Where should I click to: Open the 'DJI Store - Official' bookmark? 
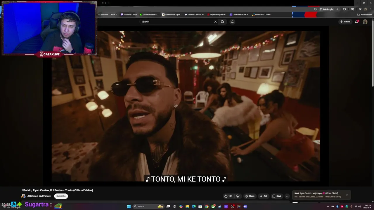108,14
